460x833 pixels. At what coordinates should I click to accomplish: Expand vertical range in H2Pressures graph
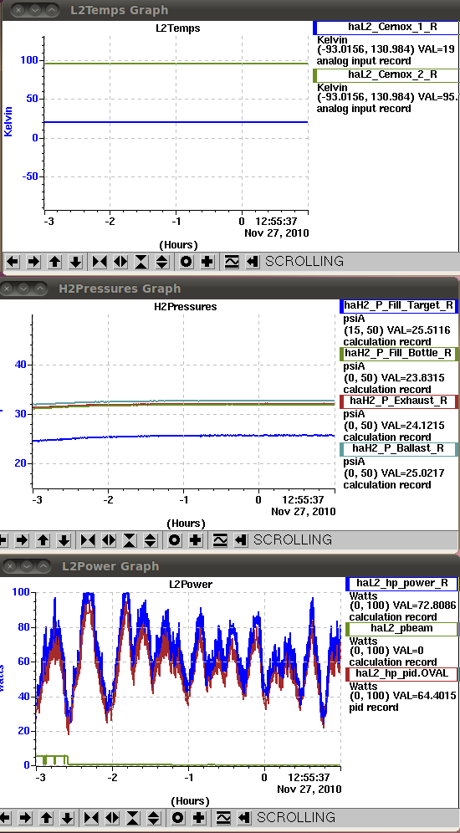tap(151, 540)
